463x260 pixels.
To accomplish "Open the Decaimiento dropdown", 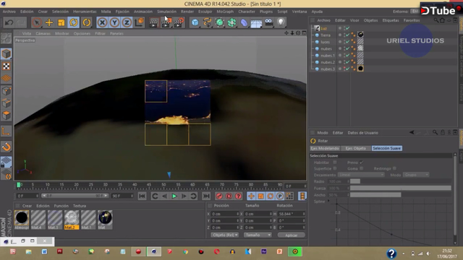I will pos(361,175).
